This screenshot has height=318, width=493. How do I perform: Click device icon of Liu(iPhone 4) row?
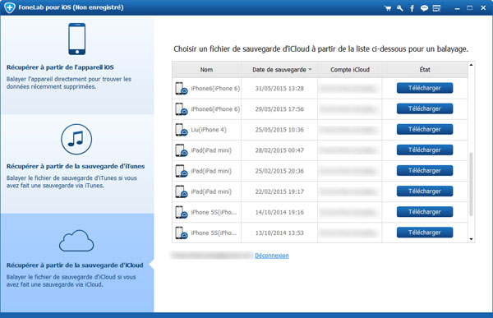point(182,130)
